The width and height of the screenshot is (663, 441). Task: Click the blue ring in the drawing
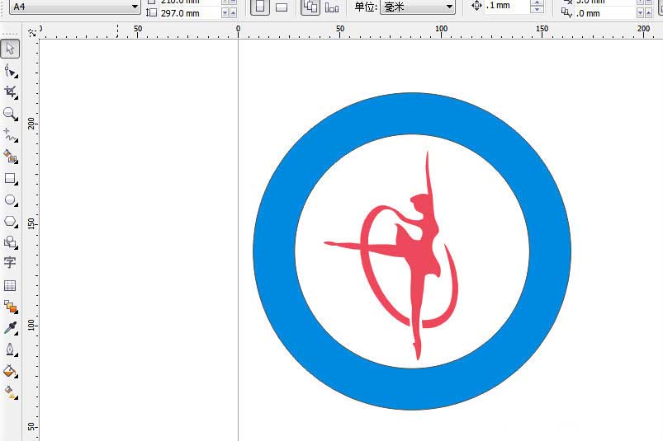coord(275,251)
